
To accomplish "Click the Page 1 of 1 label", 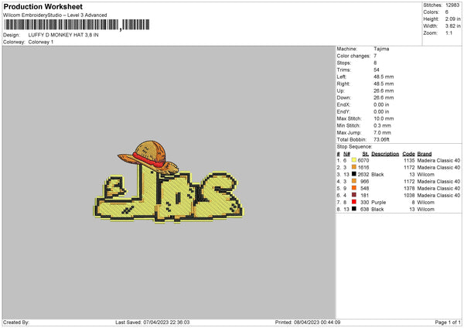I will click(x=448, y=322).
